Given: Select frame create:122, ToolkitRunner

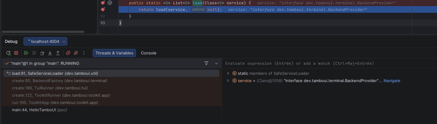Looking at the screenshot, I should 111,95.
